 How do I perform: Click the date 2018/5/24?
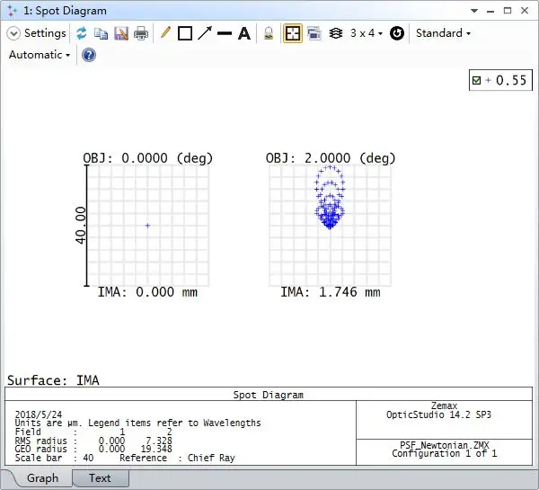(x=38, y=414)
